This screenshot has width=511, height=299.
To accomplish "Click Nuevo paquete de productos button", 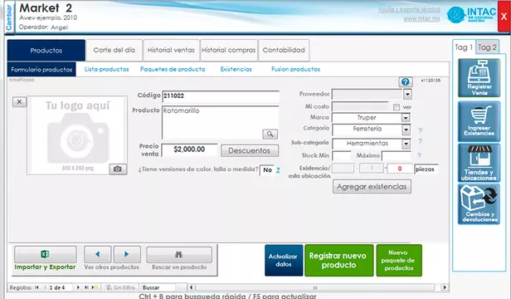I will click(x=399, y=261).
